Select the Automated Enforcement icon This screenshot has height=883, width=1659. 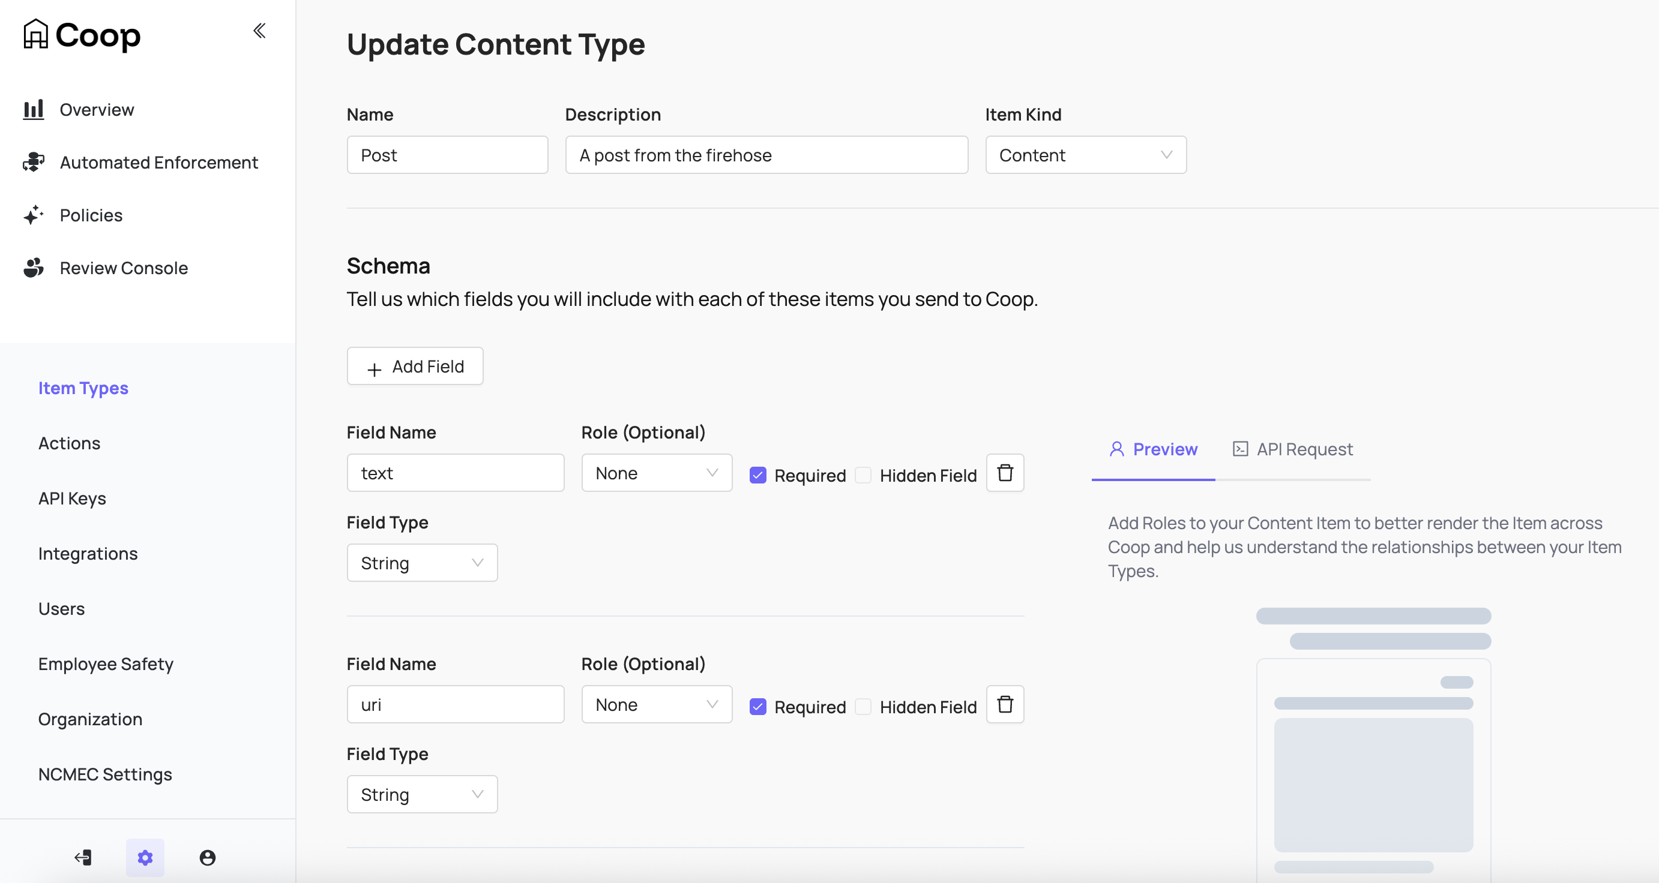(33, 161)
